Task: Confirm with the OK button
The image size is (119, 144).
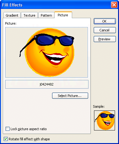Action: [x=105, y=21]
